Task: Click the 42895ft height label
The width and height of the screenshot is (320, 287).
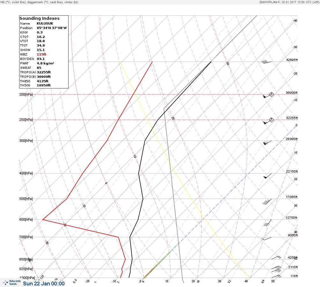Action: (292, 60)
